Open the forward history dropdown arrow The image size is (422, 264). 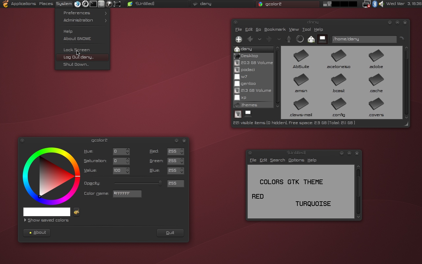279,39
